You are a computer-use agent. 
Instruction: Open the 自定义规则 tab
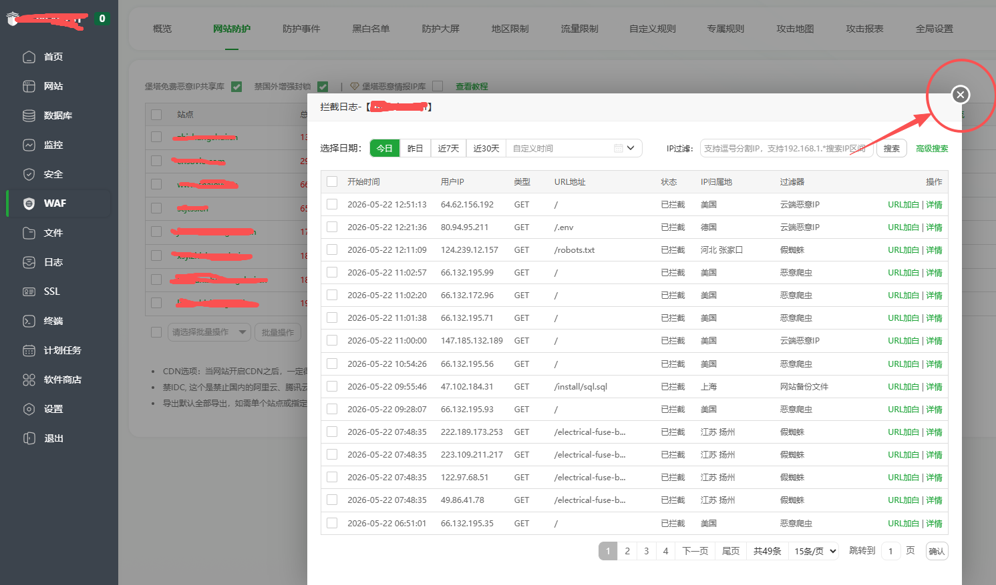(x=653, y=29)
